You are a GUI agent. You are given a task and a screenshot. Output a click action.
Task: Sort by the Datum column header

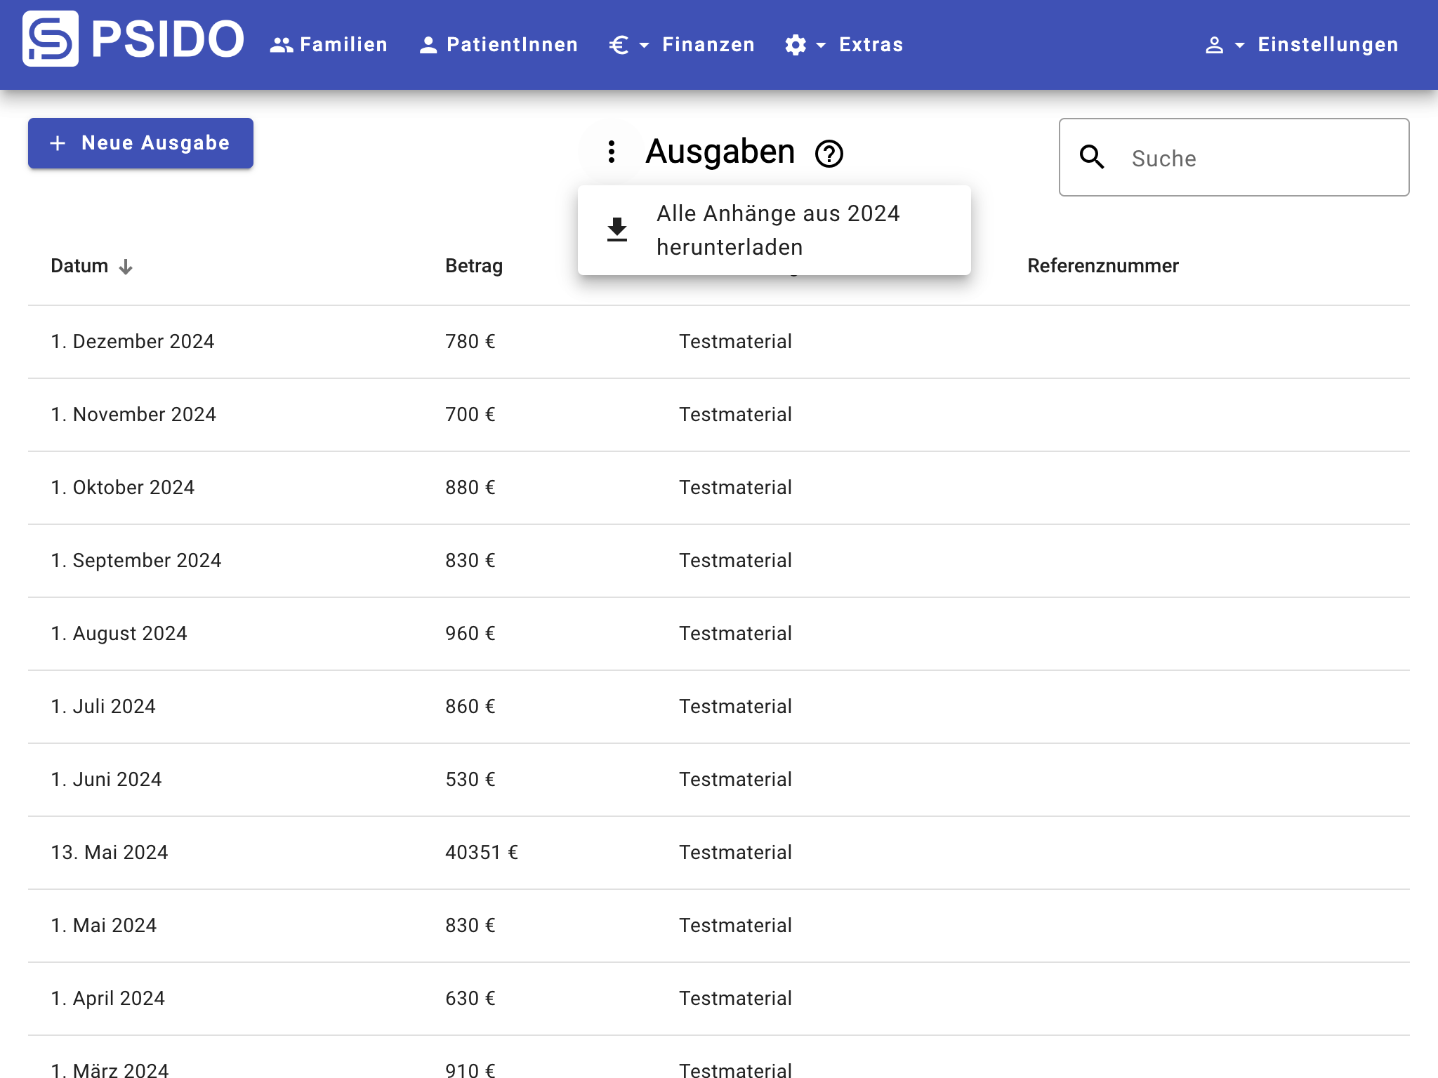pyautogui.click(x=79, y=266)
